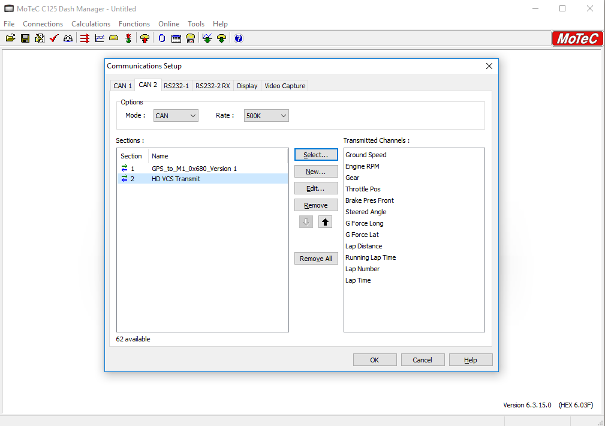Click the get configuration green down-arrow icon
Image resolution: width=605 pixels, height=426 pixels.
(221, 38)
